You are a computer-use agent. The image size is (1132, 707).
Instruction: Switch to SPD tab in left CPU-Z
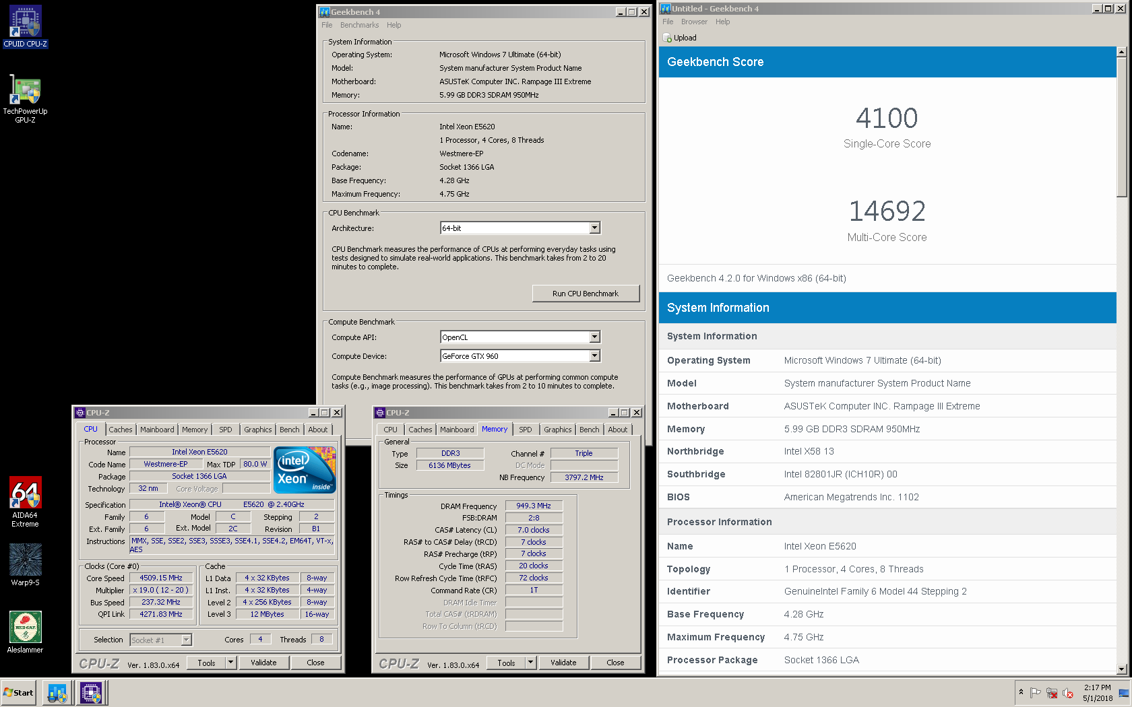[x=225, y=430]
